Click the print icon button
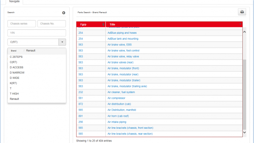 tap(242, 12)
